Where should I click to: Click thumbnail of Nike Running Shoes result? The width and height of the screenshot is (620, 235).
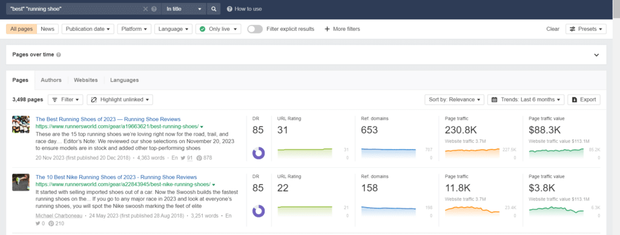point(21,182)
